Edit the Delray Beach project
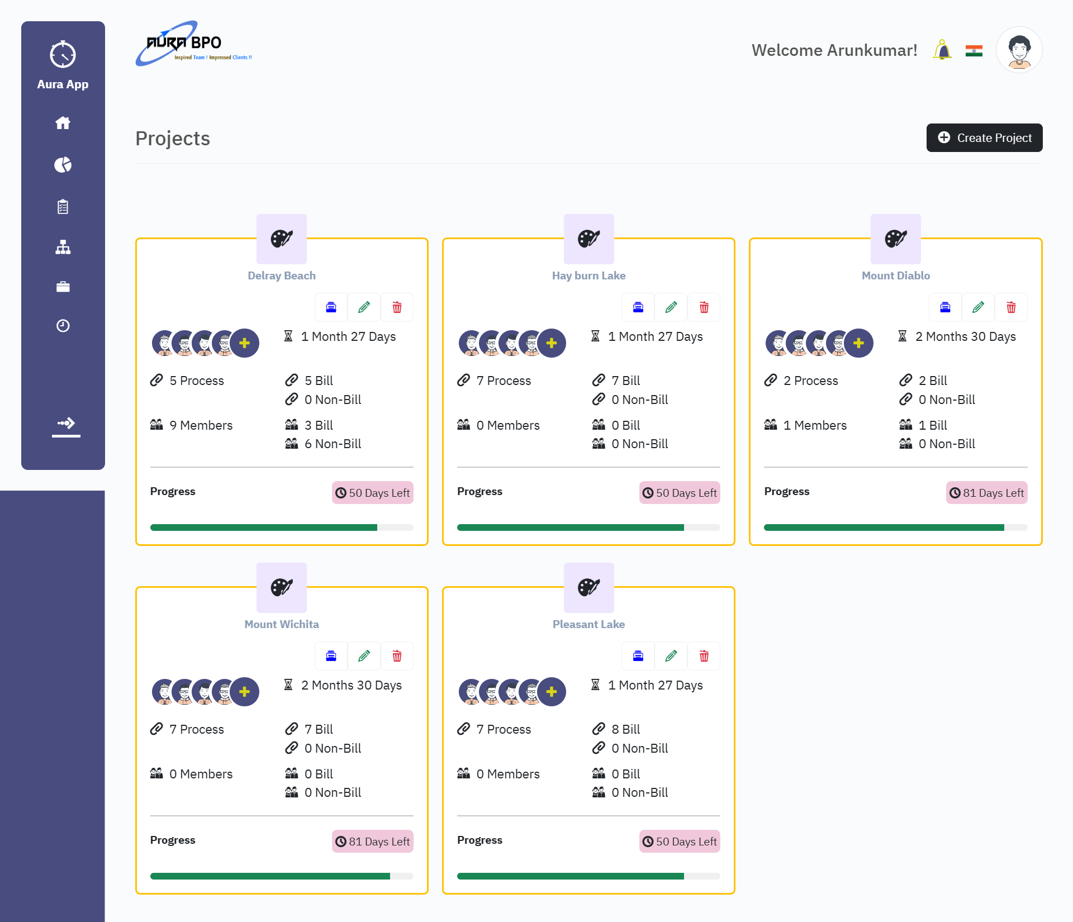1073x922 pixels. point(364,307)
